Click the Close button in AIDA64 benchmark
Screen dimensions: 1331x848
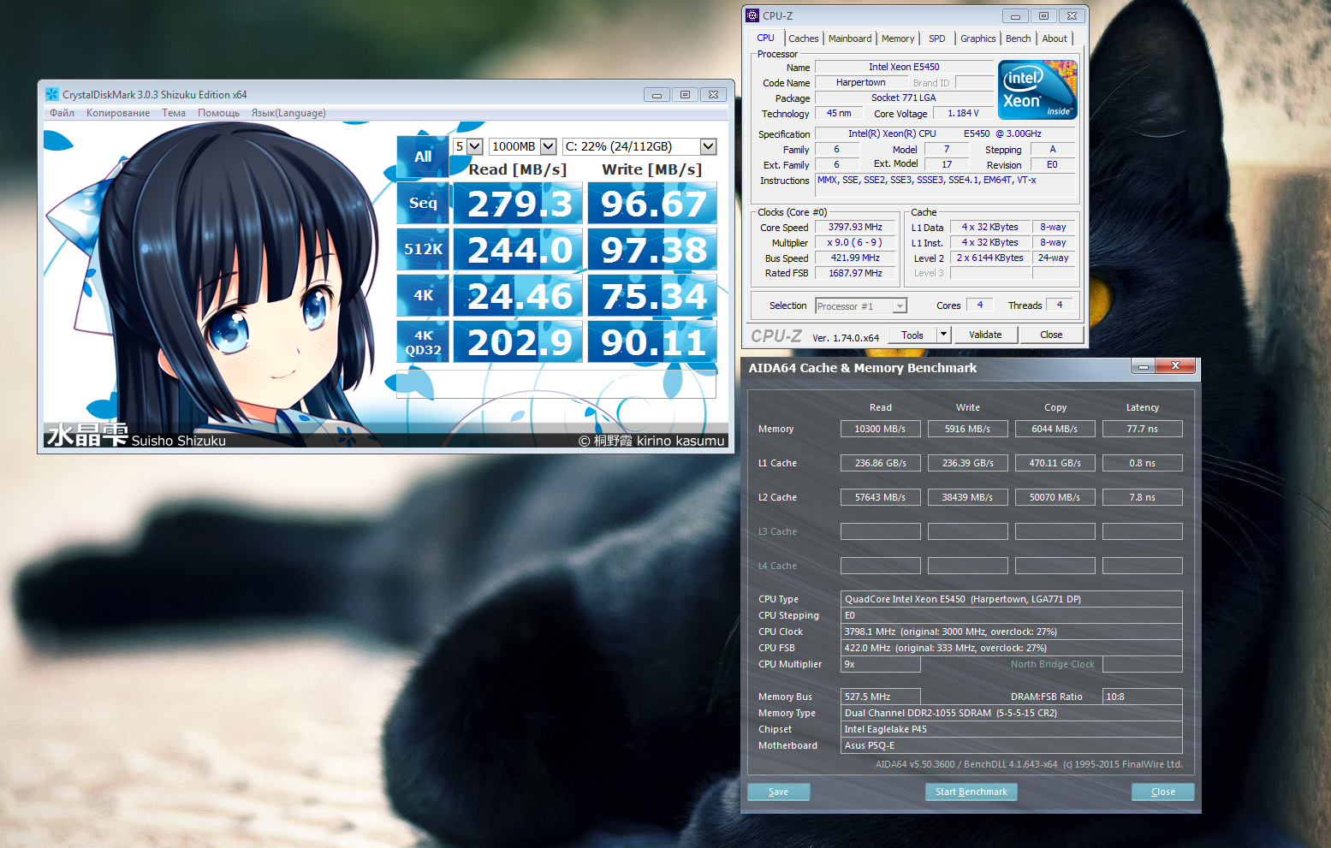coord(1162,792)
